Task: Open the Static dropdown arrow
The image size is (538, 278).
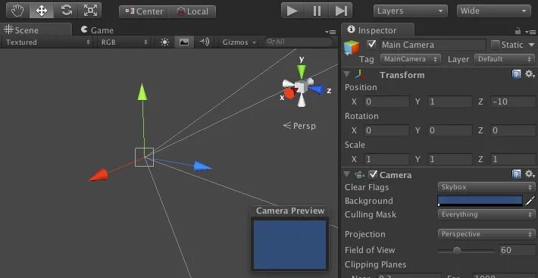Action: 531,45
